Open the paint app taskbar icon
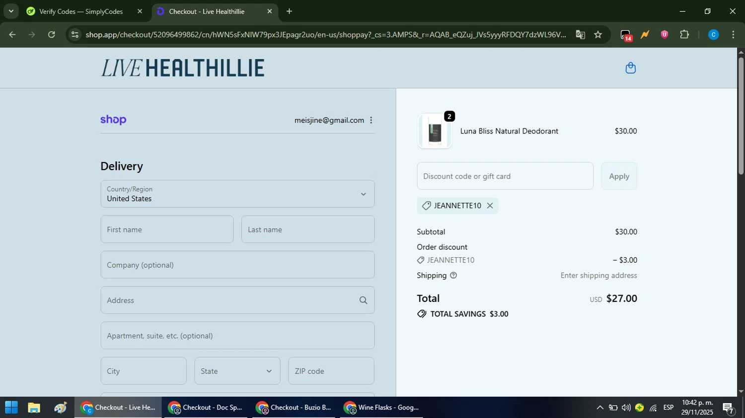745x418 pixels. pyautogui.click(x=61, y=408)
